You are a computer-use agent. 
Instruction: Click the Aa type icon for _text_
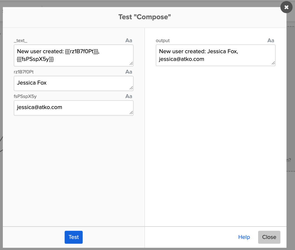tap(128, 41)
